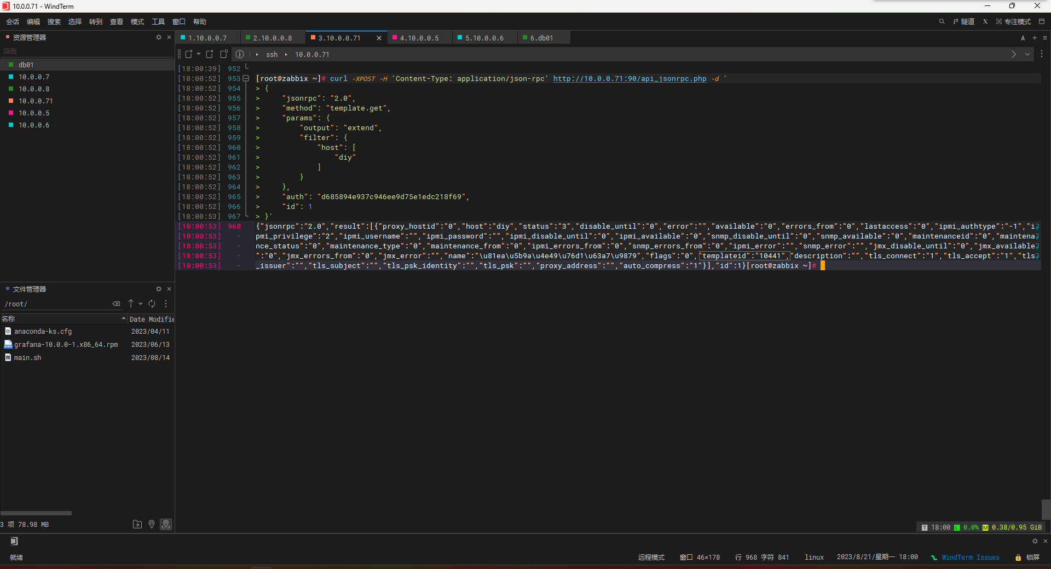Image resolution: width=1051 pixels, height=569 pixels.
Task: Open the 隧道 tunnel button
Action: point(964,22)
